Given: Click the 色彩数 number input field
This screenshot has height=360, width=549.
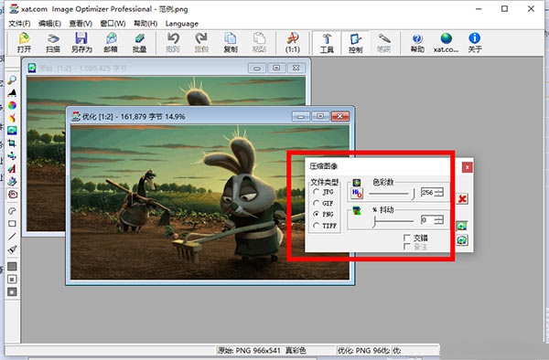Looking at the screenshot, I should tap(427, 192).
